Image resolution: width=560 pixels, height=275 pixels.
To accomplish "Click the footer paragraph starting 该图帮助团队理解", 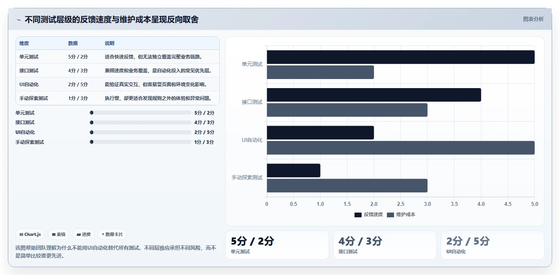I will coord(116,252).
